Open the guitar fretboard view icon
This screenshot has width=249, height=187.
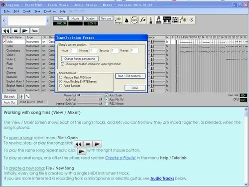pyautogui.click(x=151, y=20)
